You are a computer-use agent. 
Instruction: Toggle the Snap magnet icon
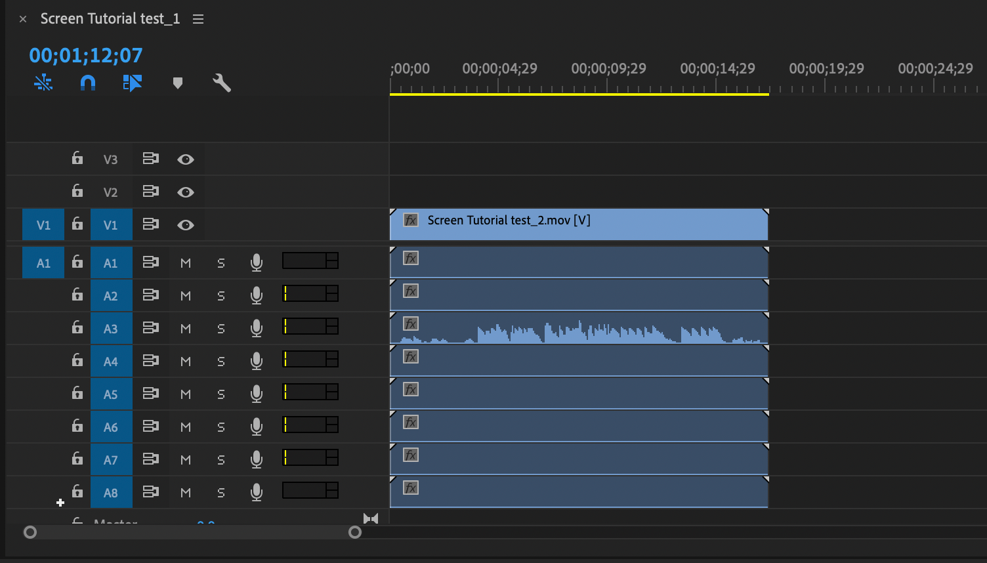coord(88,83)
